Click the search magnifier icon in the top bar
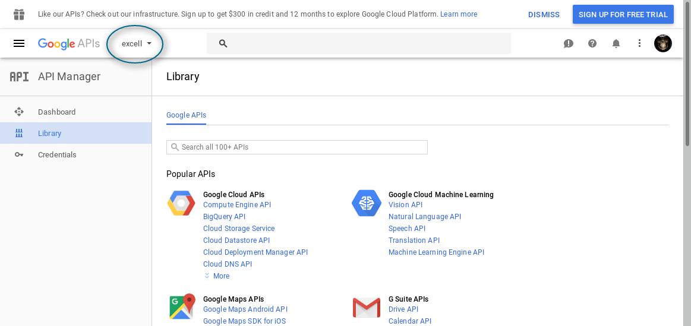 [223, 43]
